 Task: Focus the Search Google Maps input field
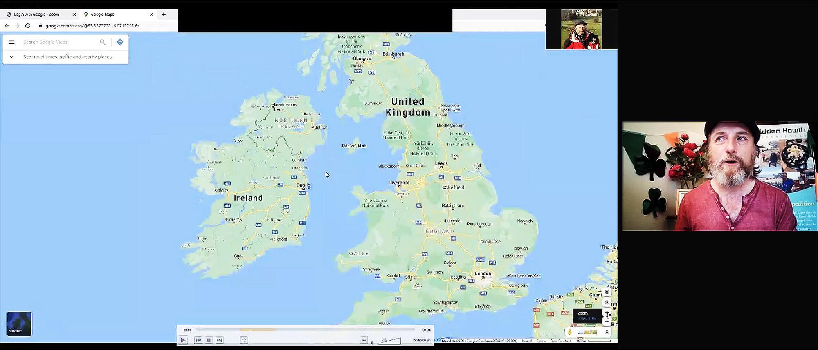tap(59, 42)
